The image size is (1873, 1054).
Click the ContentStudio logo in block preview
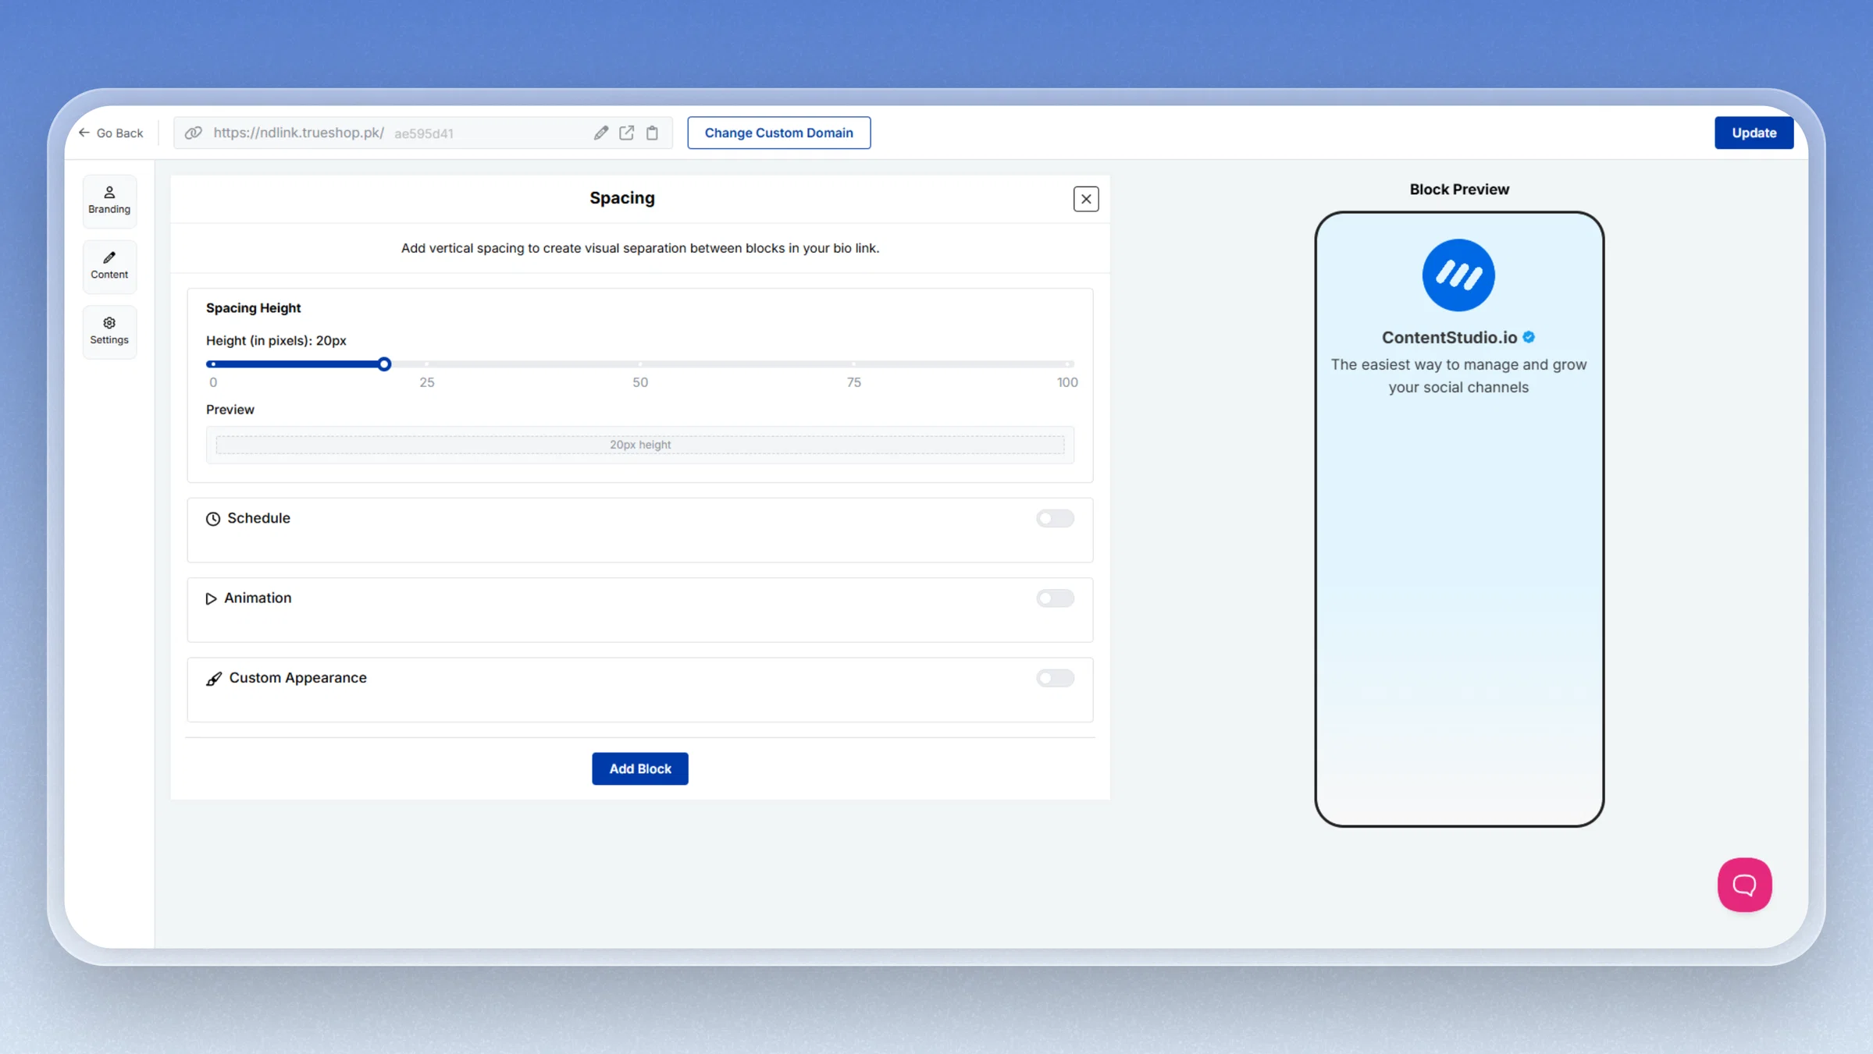[1458, 275]
